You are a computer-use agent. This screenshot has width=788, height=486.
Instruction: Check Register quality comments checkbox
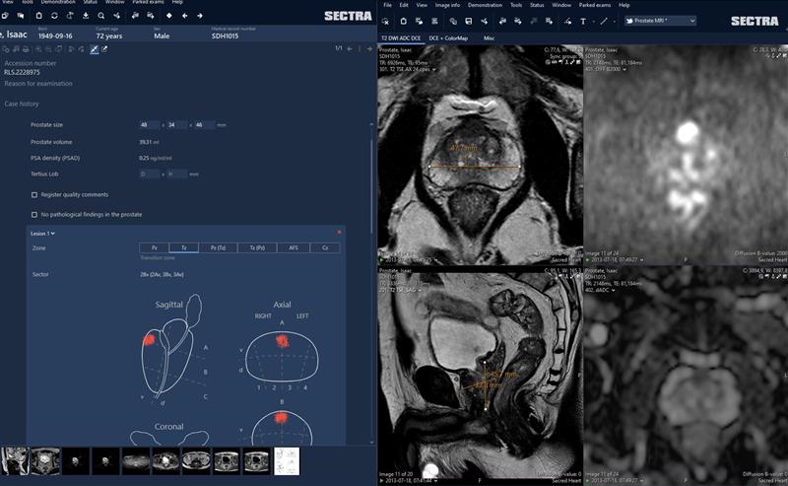tap(34, 194)
